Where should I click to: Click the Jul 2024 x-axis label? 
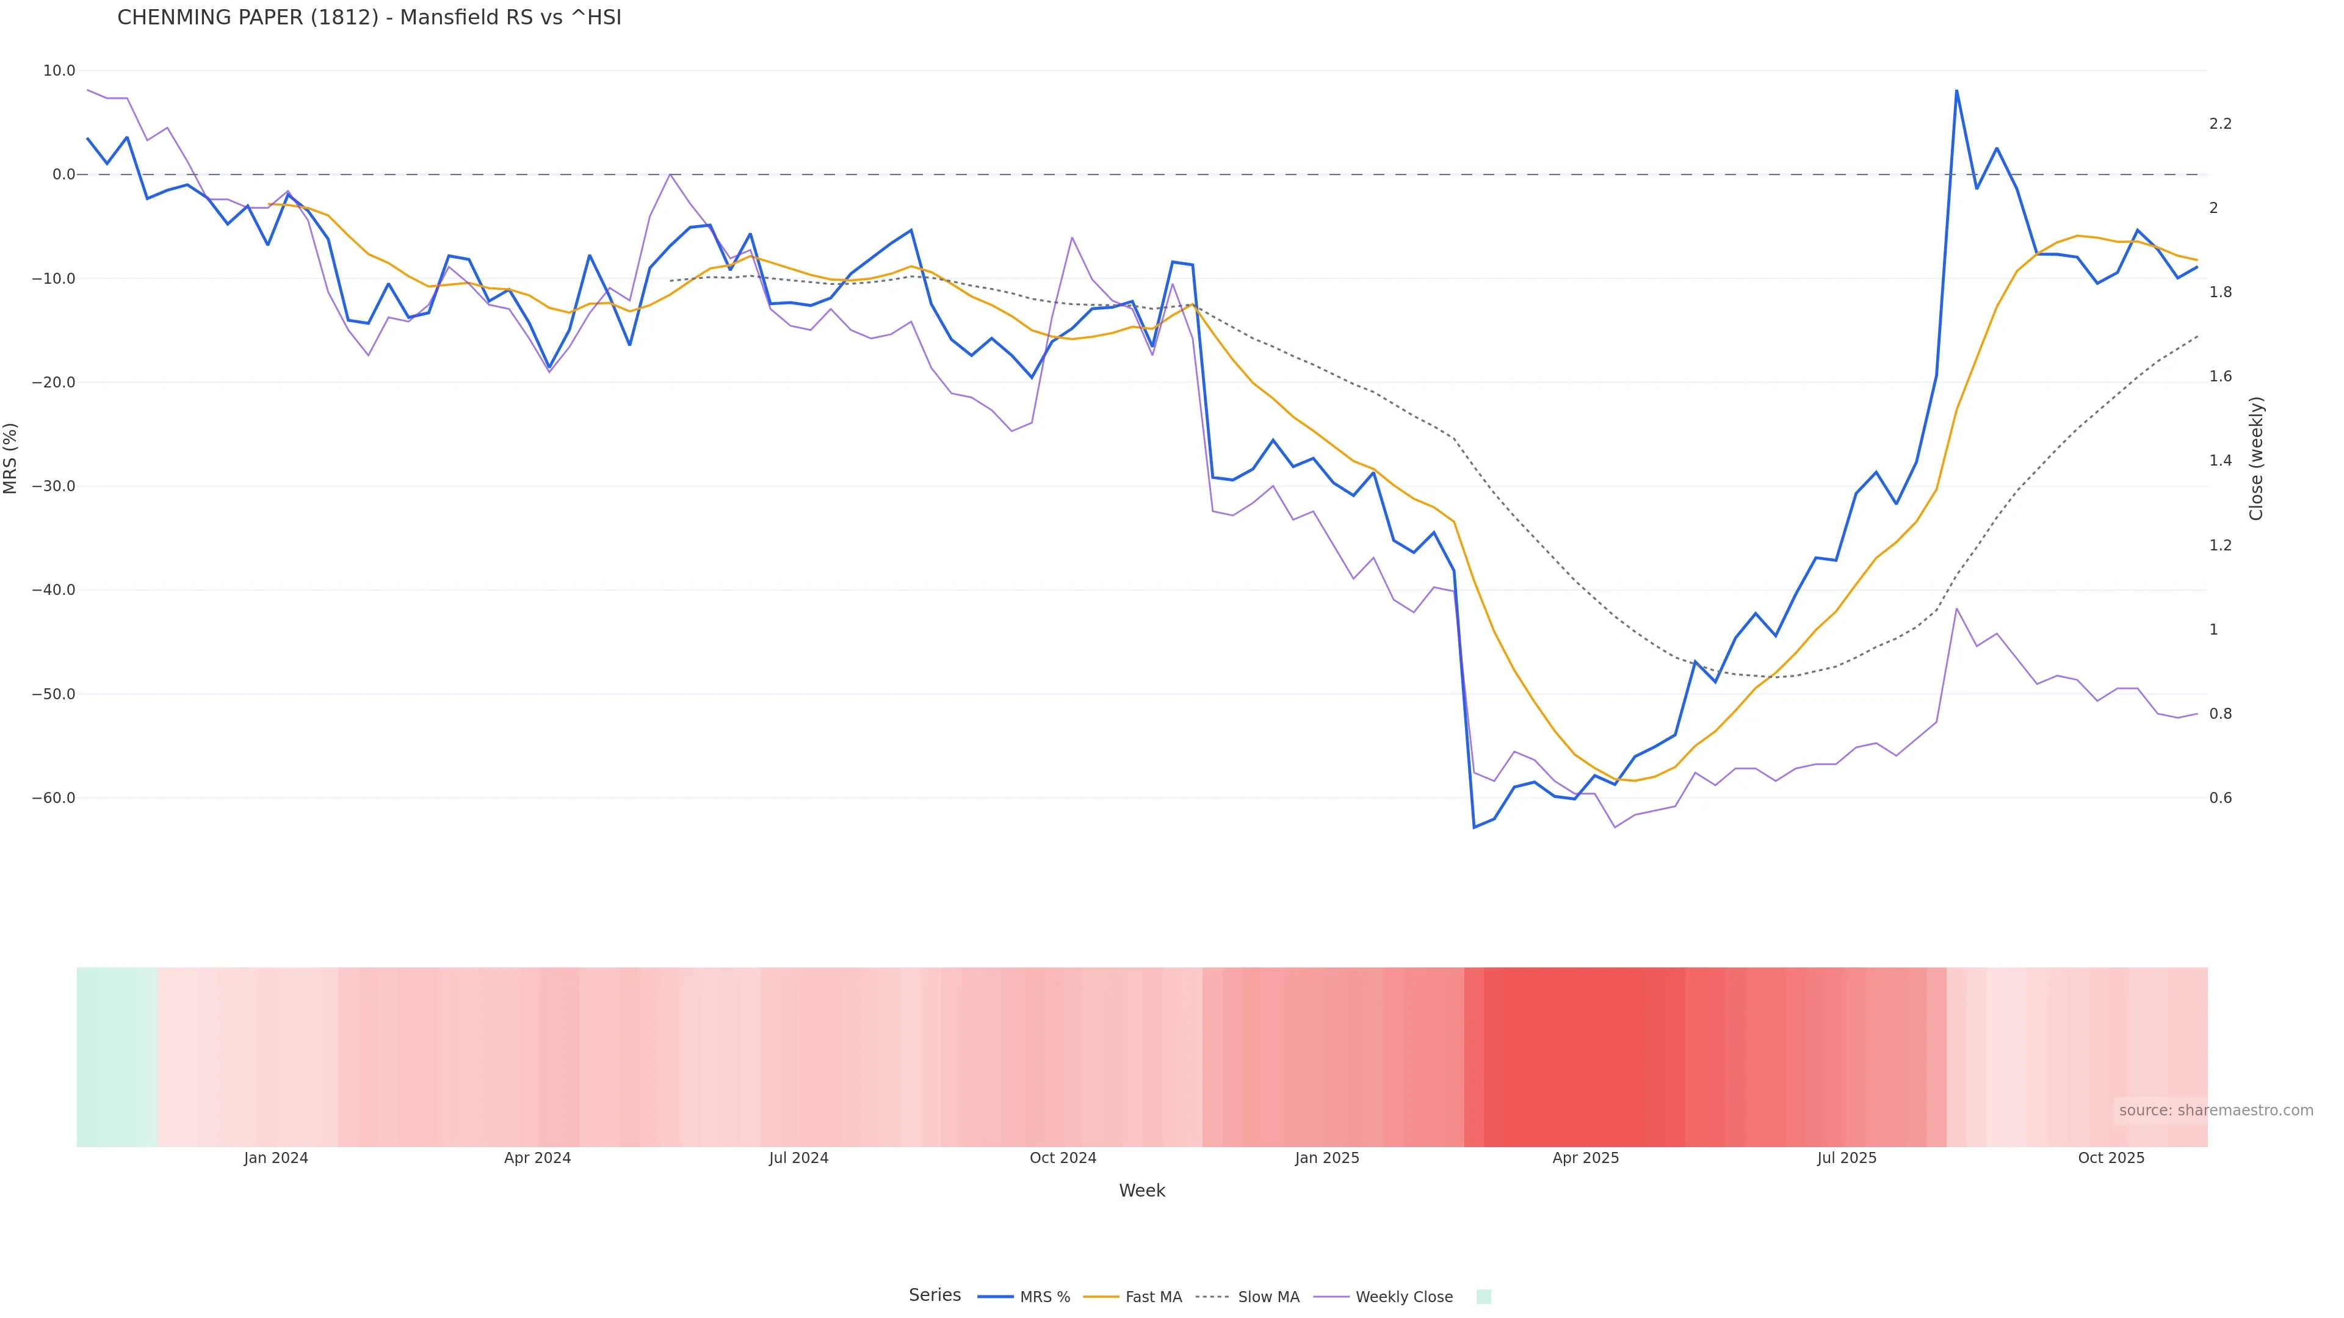798,1158
